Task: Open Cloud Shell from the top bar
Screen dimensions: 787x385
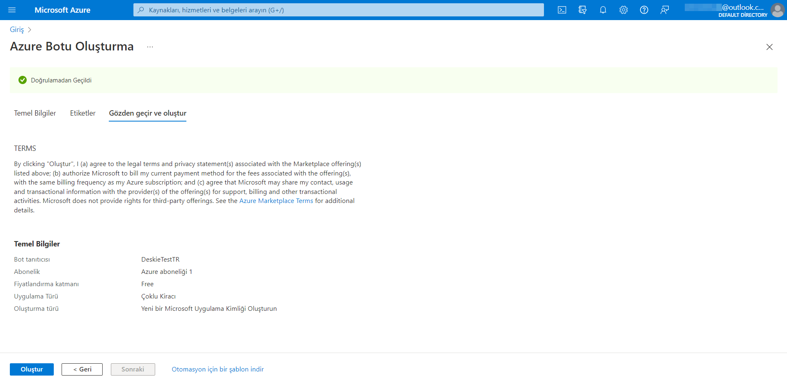Action: pos(562,10)
